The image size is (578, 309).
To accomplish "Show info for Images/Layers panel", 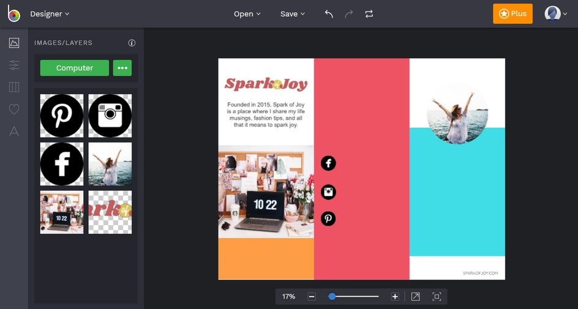I will click(132, 43).
